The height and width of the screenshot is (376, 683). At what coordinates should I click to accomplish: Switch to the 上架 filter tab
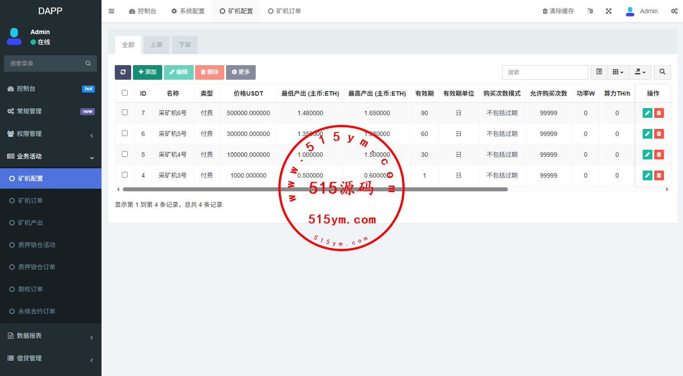click(x=156, y=45)
